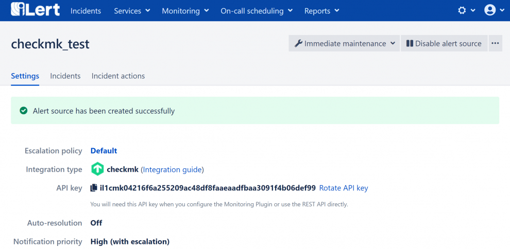Expand the Services menu
510x249 pixels.
tap(132, 11)
